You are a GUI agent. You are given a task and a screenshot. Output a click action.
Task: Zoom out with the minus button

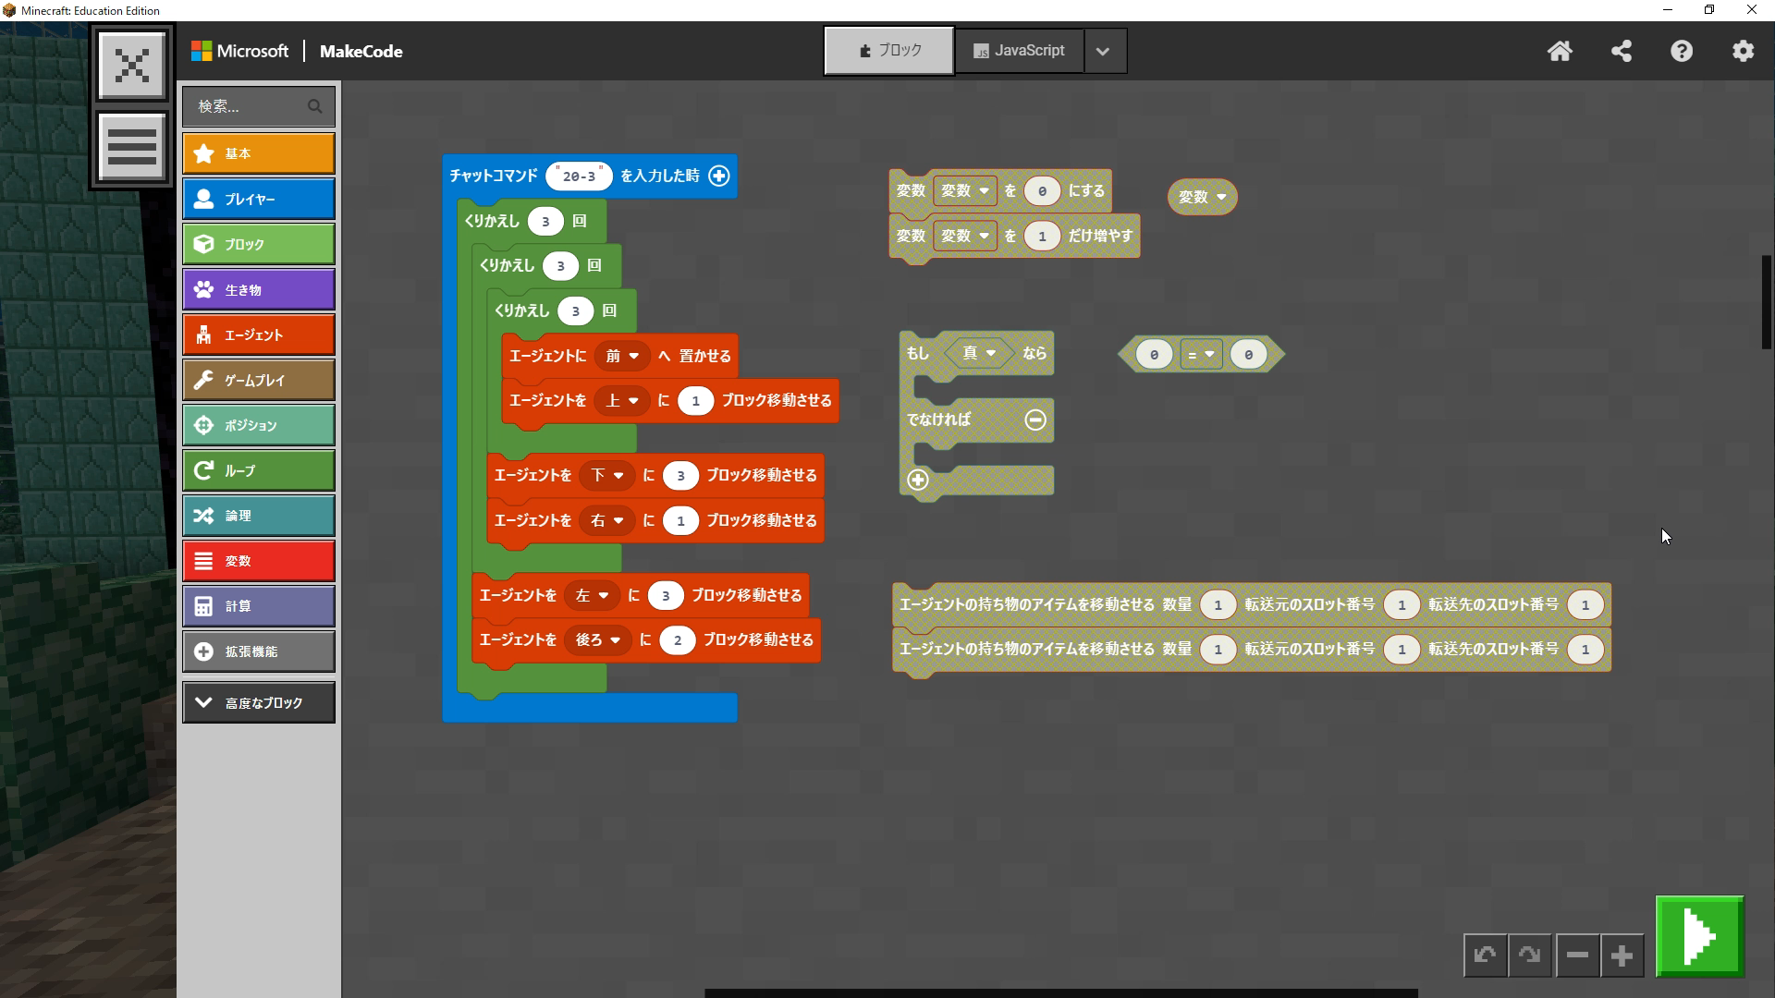pos(1577,955)
